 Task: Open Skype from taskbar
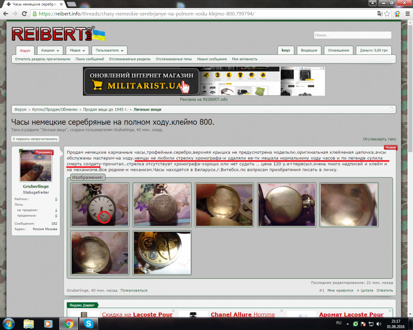(x=89, y=323)
